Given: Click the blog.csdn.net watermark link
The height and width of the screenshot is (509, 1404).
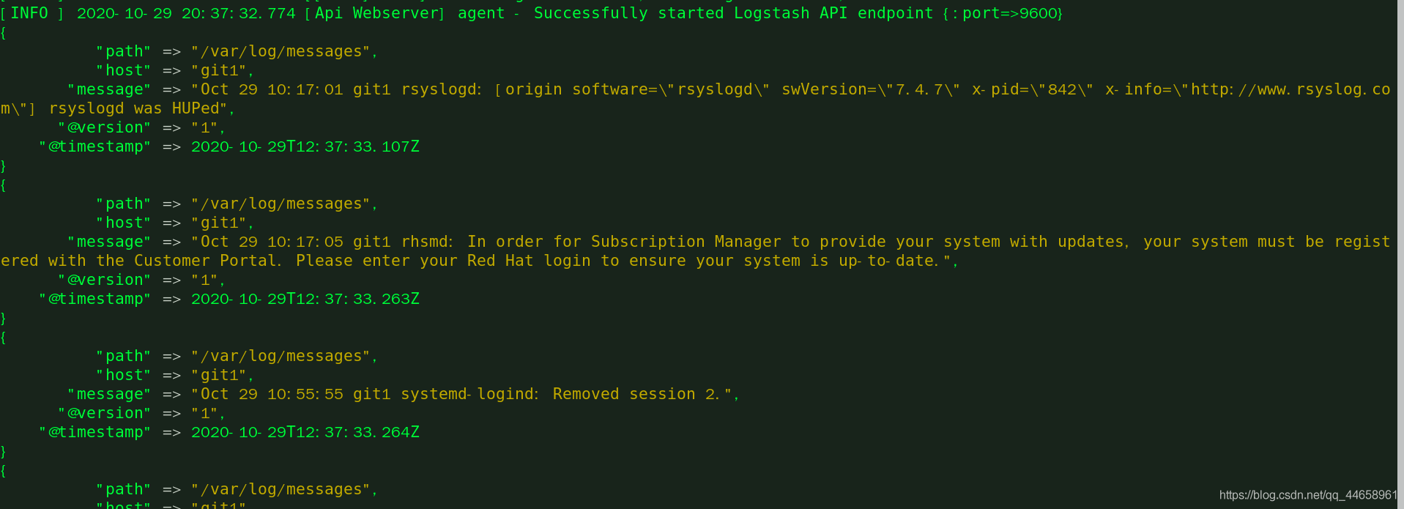Looking at the screenshot, I should coord(1308,495).
